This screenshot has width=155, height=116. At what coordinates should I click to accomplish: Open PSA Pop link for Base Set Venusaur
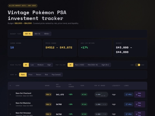coord(139,114)
